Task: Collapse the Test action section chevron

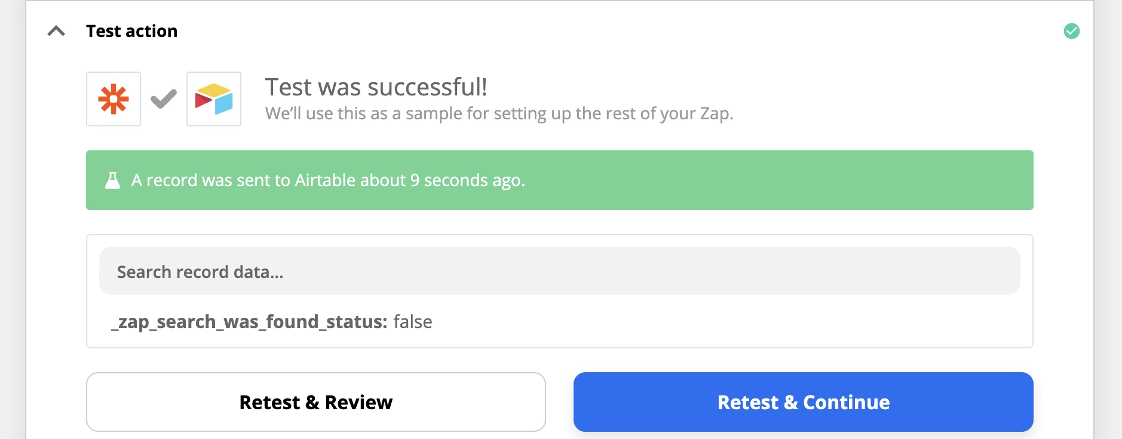Action: [56, 31]
